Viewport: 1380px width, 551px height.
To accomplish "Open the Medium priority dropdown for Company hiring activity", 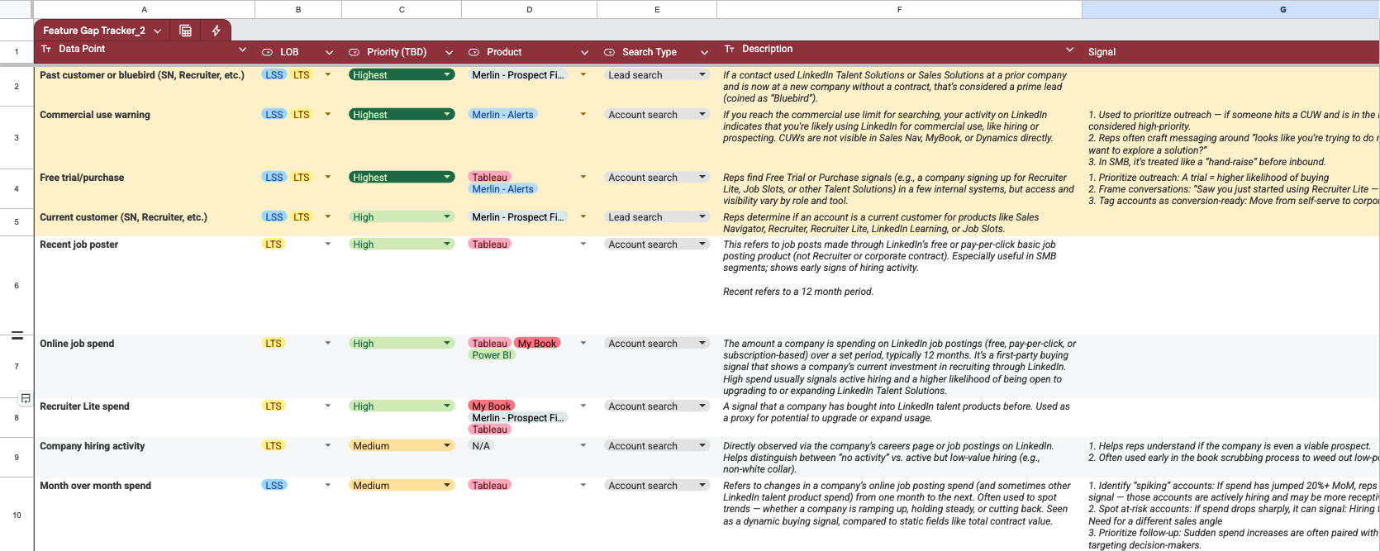I will [447, 445].
